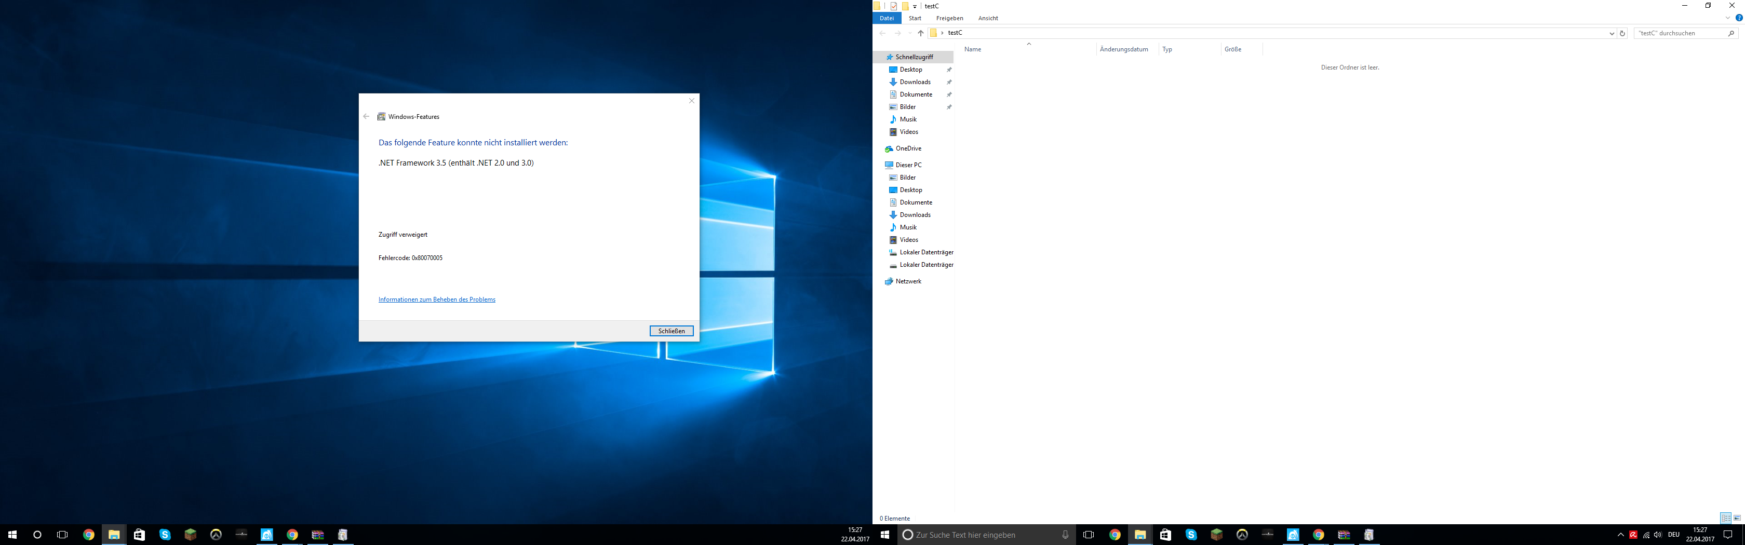The image size is (1745, 545).
Task: Open the Avira antivirus tray icon
Action: [x=1633, y=535]
